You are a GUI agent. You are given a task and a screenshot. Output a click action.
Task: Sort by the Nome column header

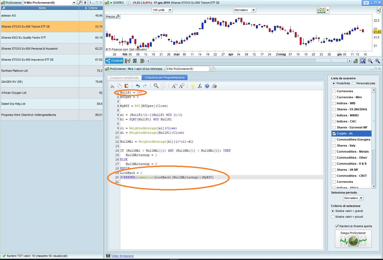pyautogui.click(x=42, y=8)
